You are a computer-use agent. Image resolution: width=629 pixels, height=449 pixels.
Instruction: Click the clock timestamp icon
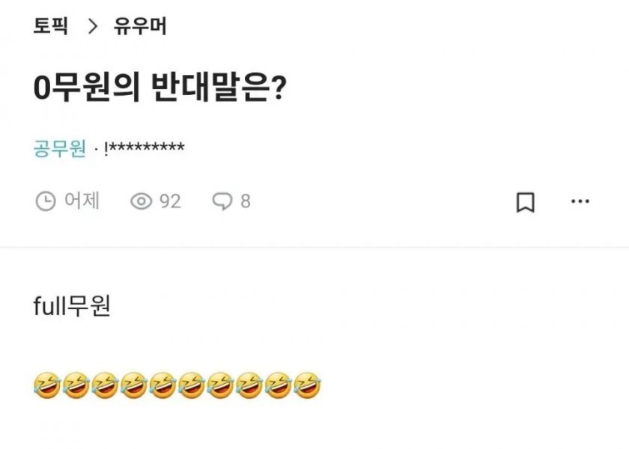coord(46,201)
